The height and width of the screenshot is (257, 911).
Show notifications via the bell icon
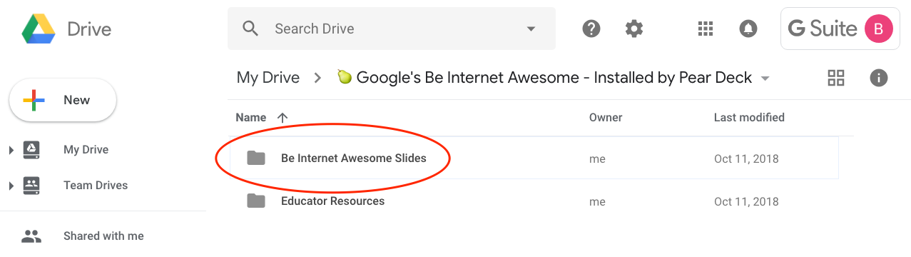pyautogui.click(x=748, y=29)
